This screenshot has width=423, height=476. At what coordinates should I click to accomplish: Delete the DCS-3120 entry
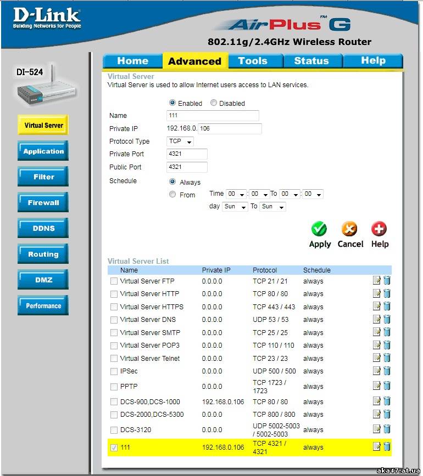click(x=387, y=429)
